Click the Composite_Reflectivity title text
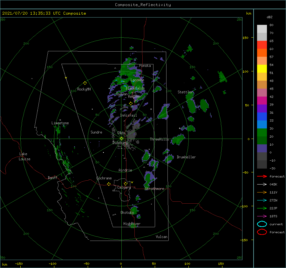This screenshot has width=286, height=268. (x=143, y=5)
